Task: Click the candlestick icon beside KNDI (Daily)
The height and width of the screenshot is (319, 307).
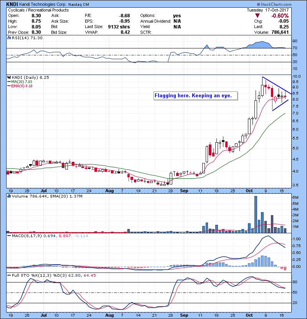Action: [x=9, y=77]
